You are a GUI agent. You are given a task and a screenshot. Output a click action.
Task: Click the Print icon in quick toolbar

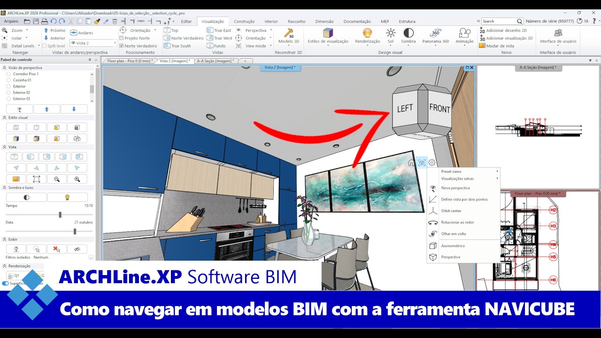(44, 21)
